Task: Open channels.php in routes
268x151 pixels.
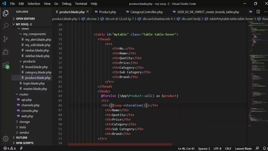Action: (30, 105)
